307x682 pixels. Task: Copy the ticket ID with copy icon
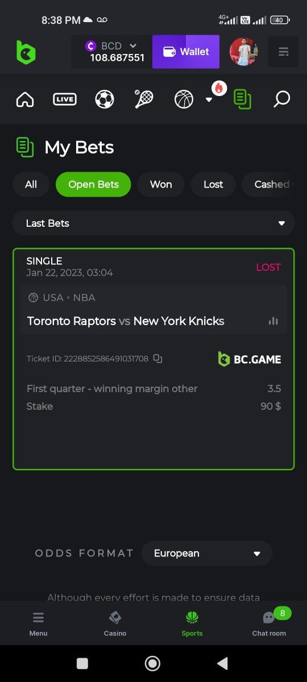pyautogui.click(x=158, y=359)
